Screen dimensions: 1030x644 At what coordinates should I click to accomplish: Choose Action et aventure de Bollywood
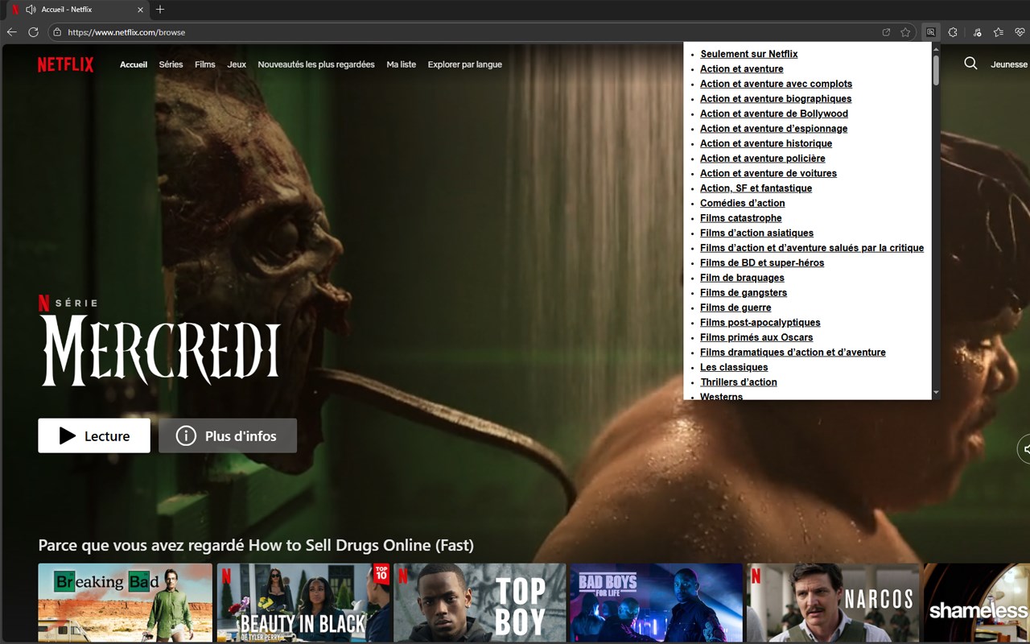click(774, 114)
